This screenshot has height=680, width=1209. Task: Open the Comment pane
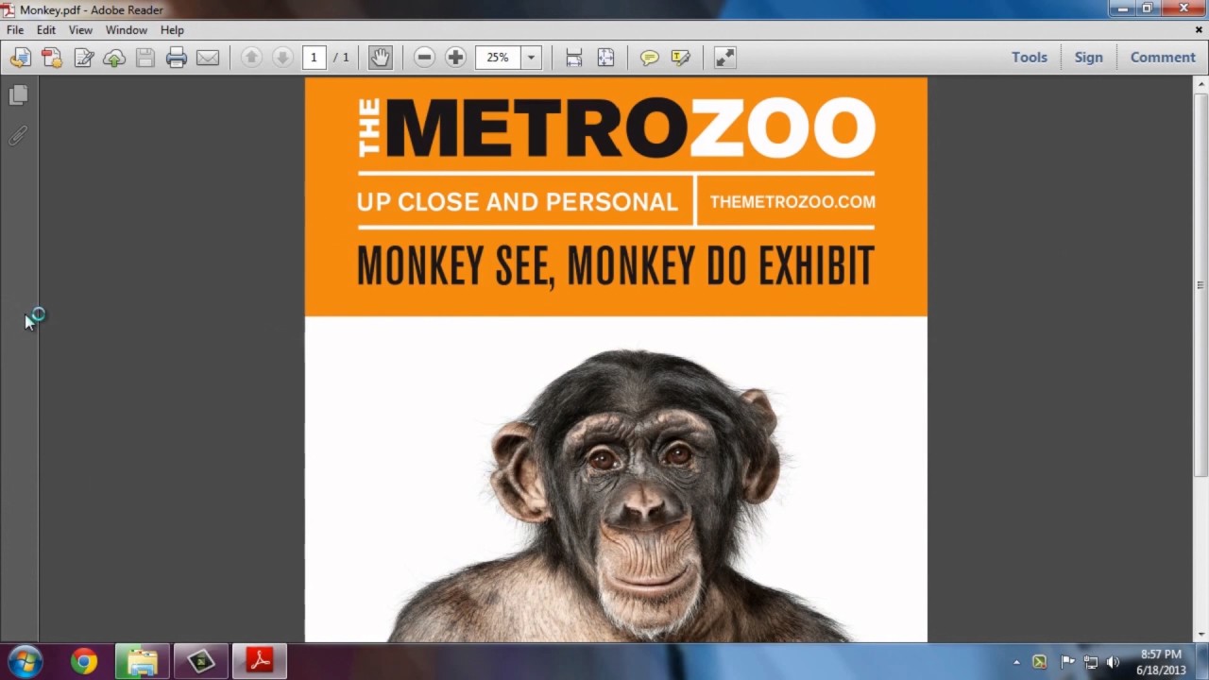(x=1163, y=58)
